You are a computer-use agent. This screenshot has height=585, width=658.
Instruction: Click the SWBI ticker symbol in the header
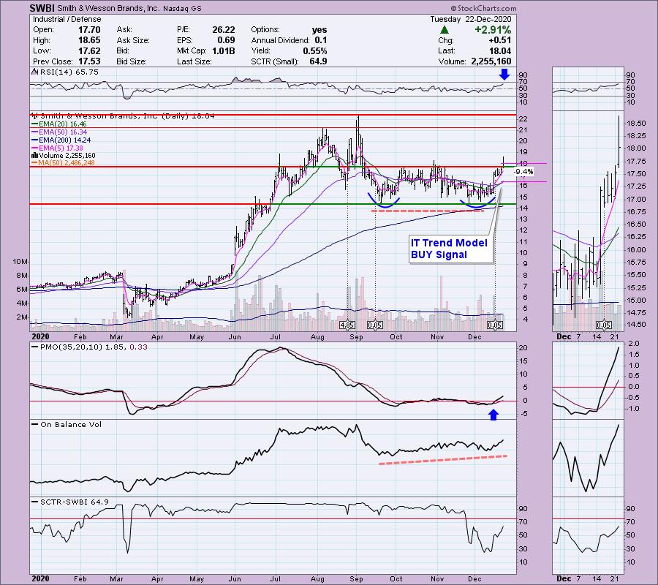coord(42,8)
